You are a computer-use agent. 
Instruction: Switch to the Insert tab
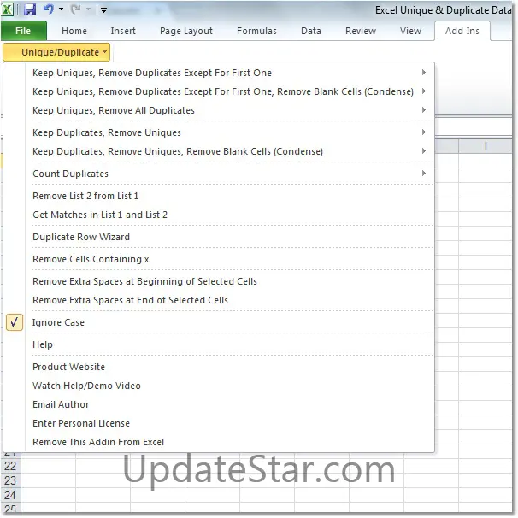click(x=123, y=31)
